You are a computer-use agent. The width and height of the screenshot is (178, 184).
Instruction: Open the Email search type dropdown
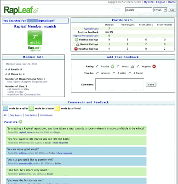point(160,10)
